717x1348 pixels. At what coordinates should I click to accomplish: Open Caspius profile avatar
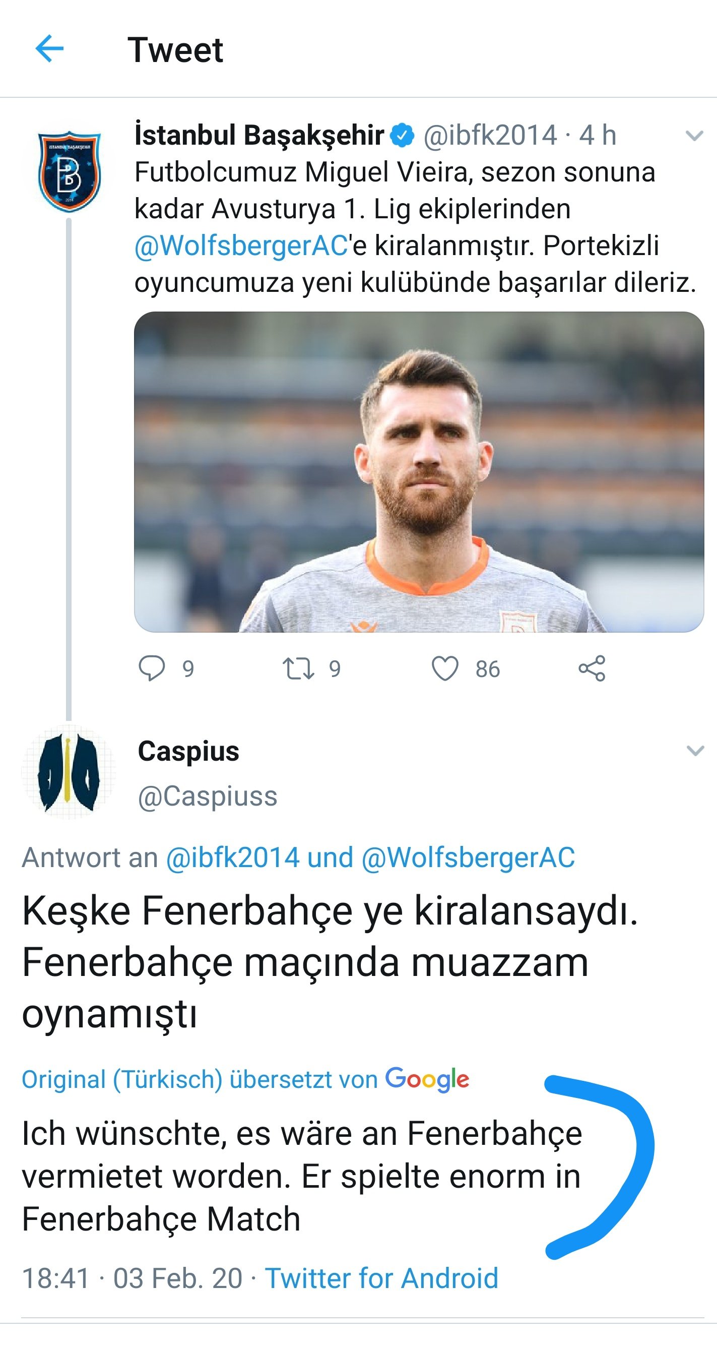pos(69,772)
